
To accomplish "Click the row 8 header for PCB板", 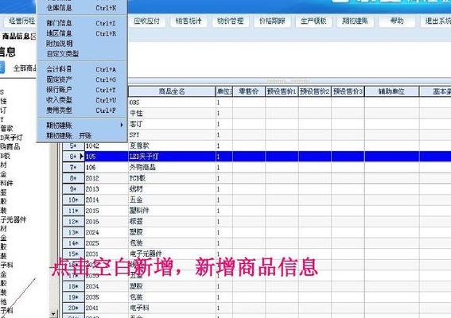I will point(73,178).
